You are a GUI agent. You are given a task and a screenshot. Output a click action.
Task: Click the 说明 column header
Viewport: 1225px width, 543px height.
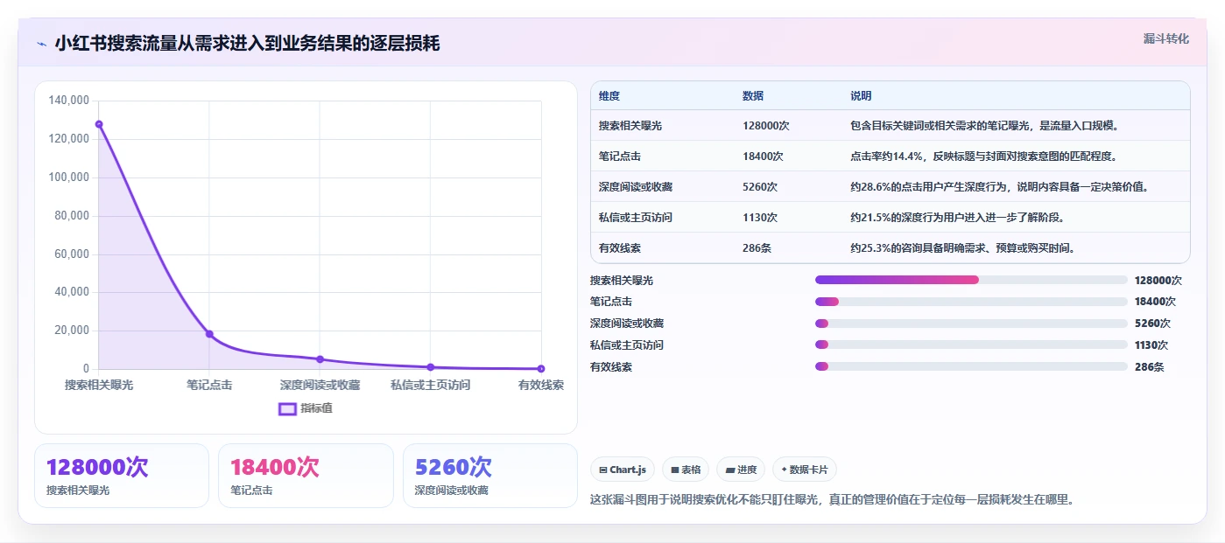pyautogui.click(x=861, y=96)
